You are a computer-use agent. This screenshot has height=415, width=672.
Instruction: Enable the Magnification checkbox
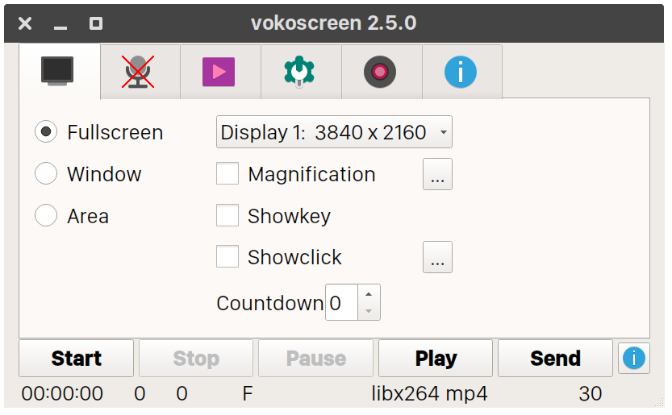tap(227, 174)
